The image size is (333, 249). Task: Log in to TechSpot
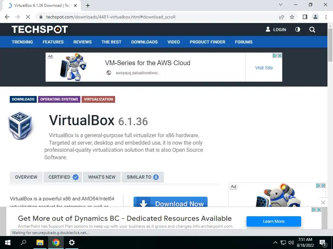pos(276,30)
